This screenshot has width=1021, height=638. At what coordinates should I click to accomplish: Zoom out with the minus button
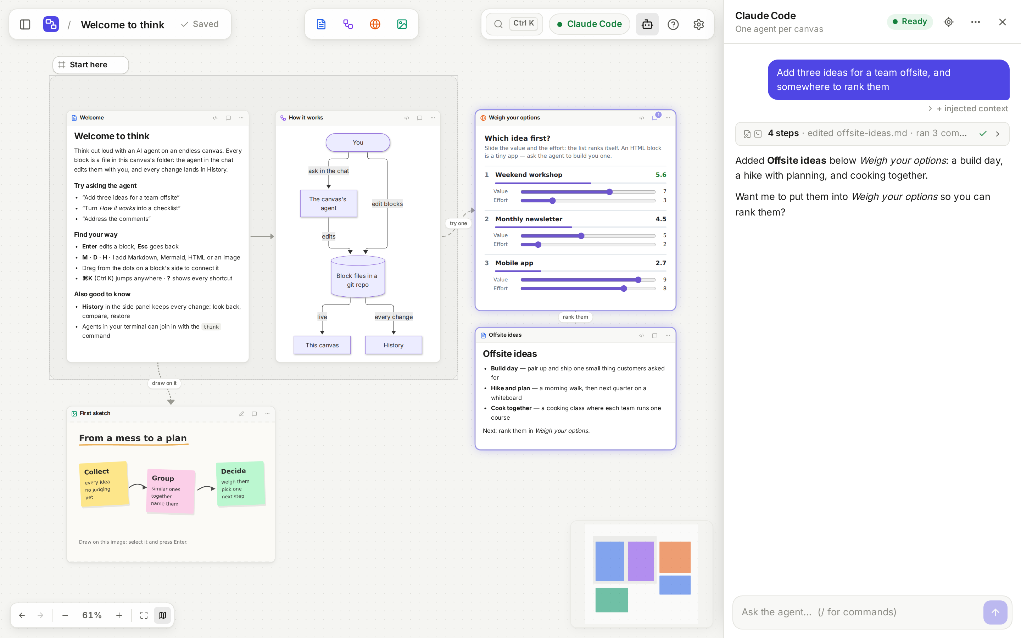(65, 615)
